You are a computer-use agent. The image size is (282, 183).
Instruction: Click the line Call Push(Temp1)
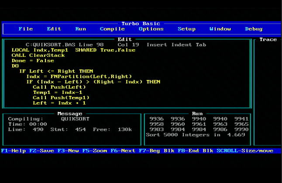(61, 98)
